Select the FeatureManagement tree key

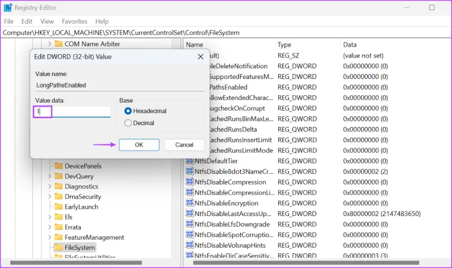pyautogui.click(x=94, y=237)
